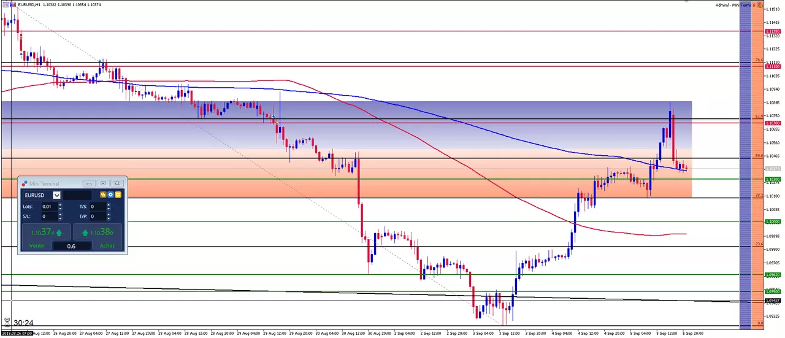The width and height of the screenshot is (785, 338).
Task: Click the Lots value field showing 0.01
Action: (50, 207)
